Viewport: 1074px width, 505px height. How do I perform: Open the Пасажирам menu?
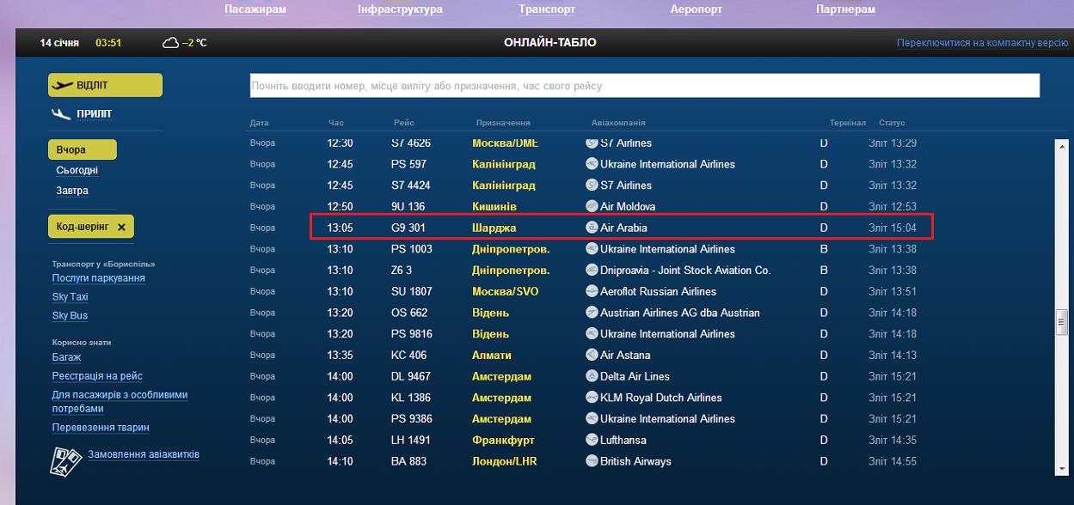point(255,9)
